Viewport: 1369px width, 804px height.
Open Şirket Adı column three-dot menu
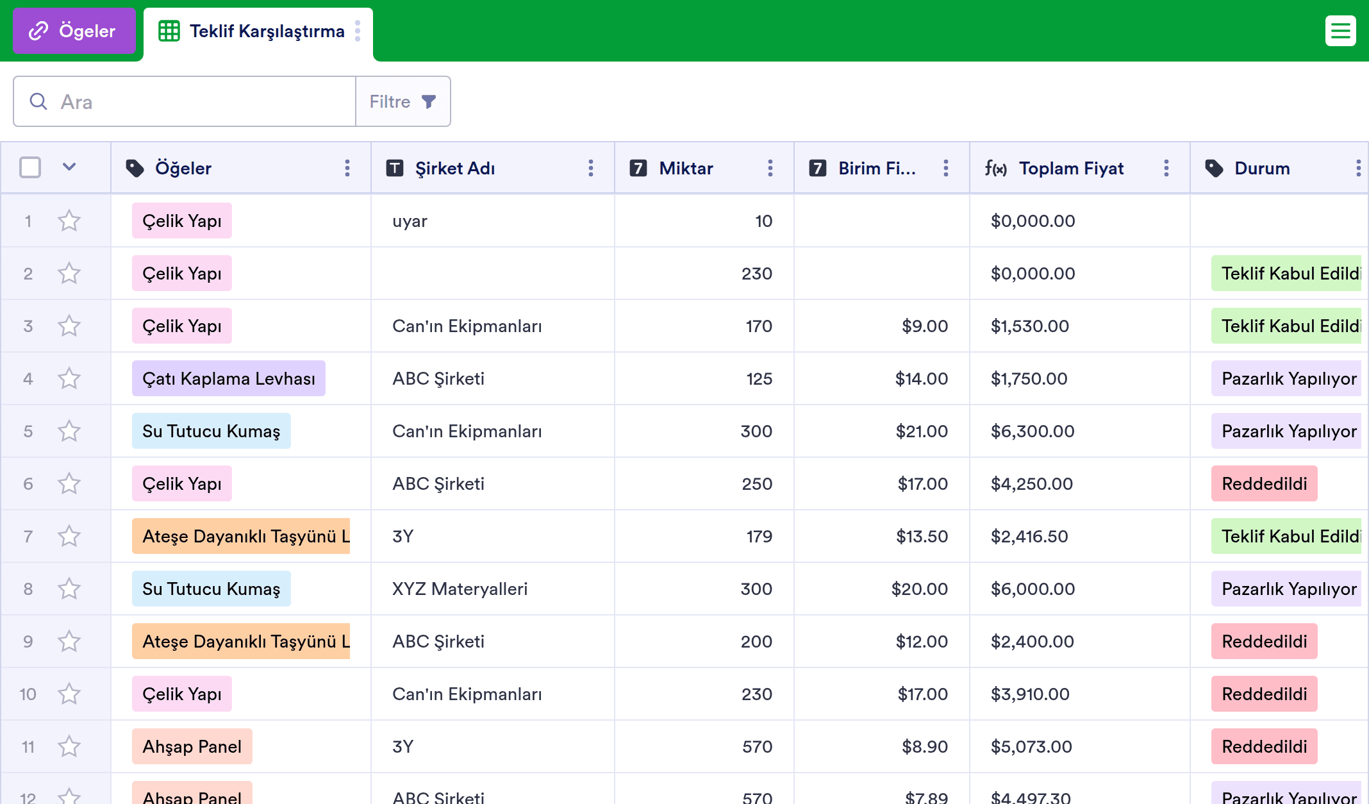point(591,168)
